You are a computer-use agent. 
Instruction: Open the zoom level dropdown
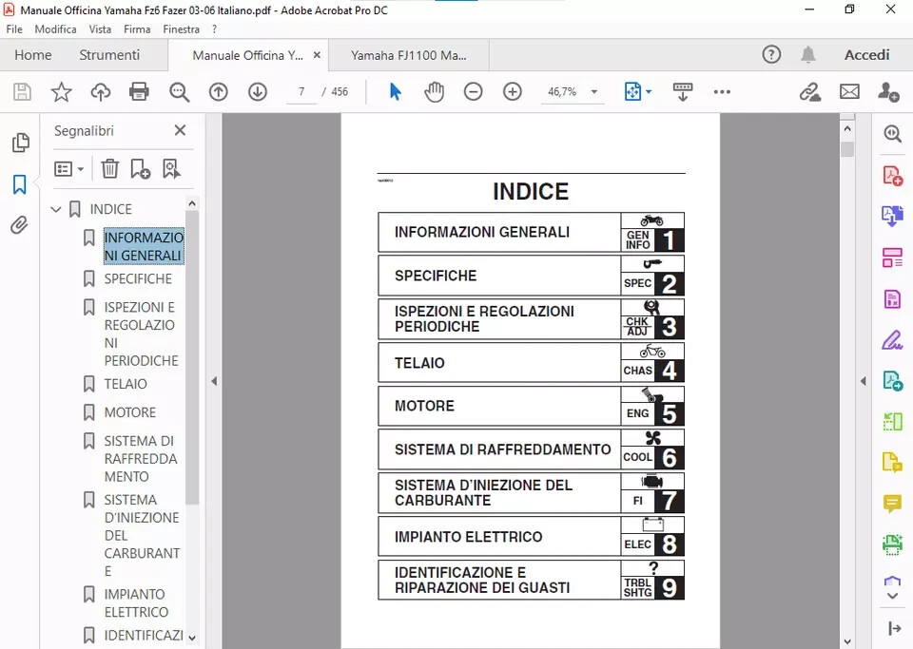[593, 92]
